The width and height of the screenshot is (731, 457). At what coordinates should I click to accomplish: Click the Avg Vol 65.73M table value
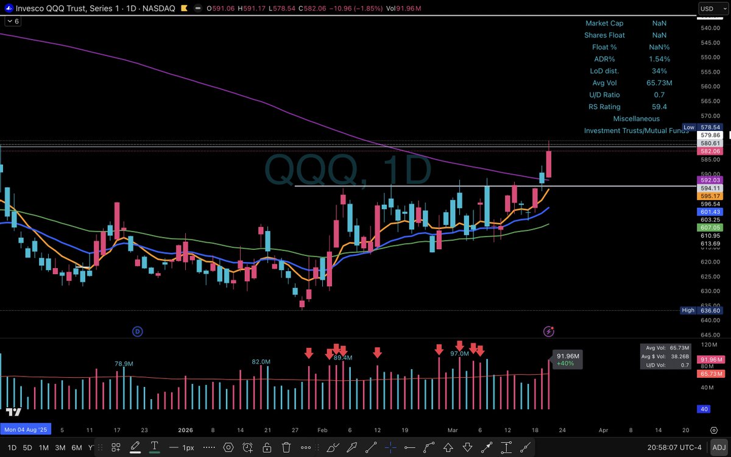click(x=659, y=83)
